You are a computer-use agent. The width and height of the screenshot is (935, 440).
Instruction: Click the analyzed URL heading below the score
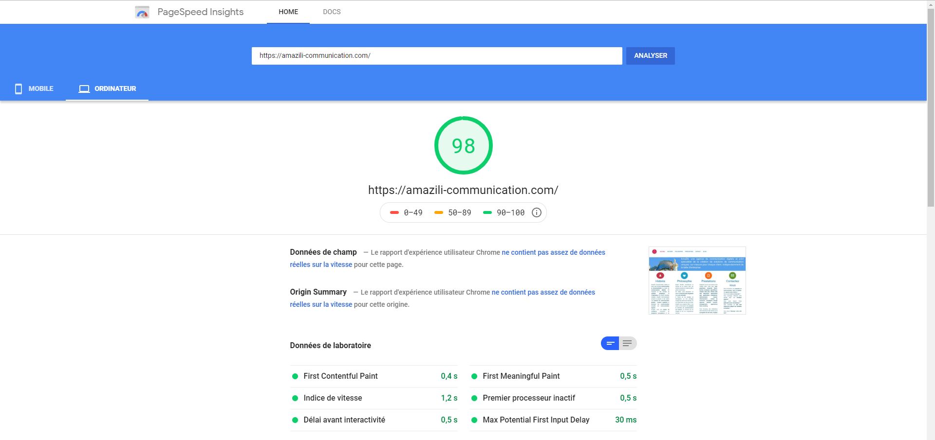[463, 190]
